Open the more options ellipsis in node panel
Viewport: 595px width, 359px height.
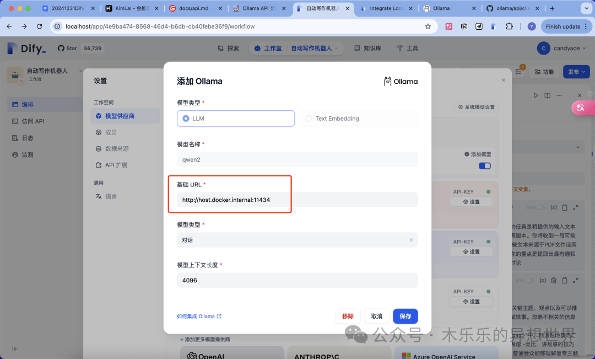(559, 95)
